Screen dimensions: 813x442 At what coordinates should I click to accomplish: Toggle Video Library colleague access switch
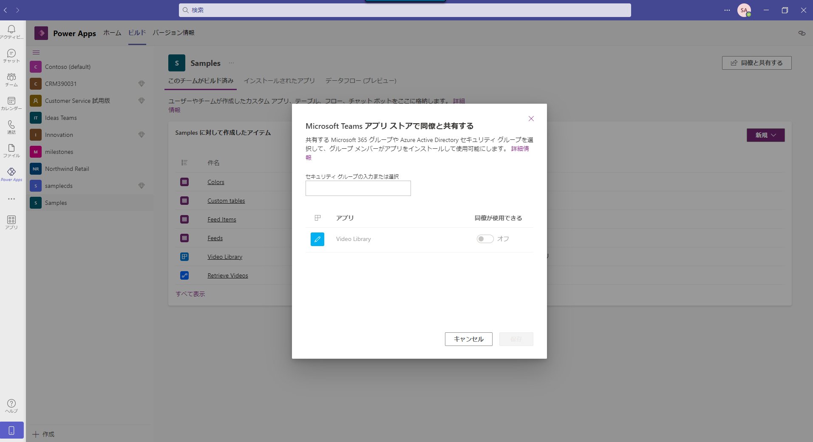485,239
